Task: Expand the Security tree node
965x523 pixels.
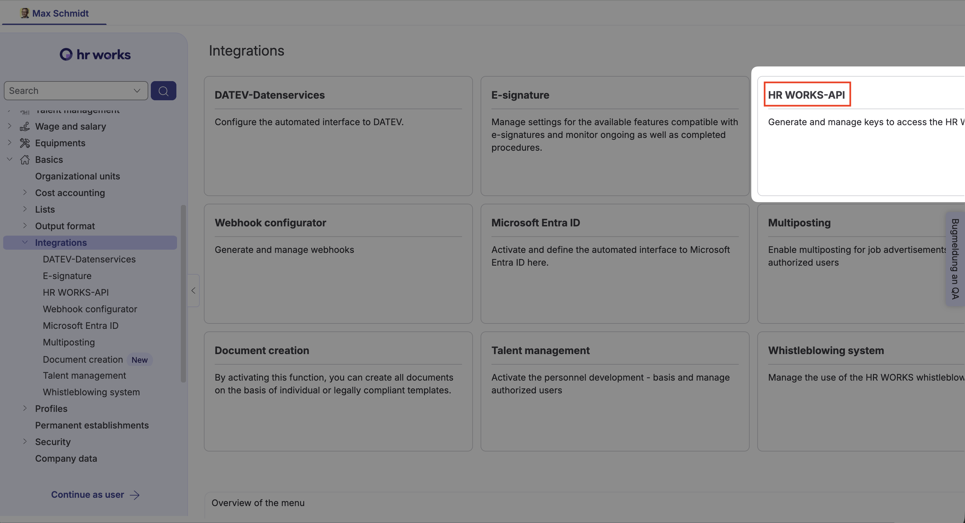Action: (x=25, y=441)
